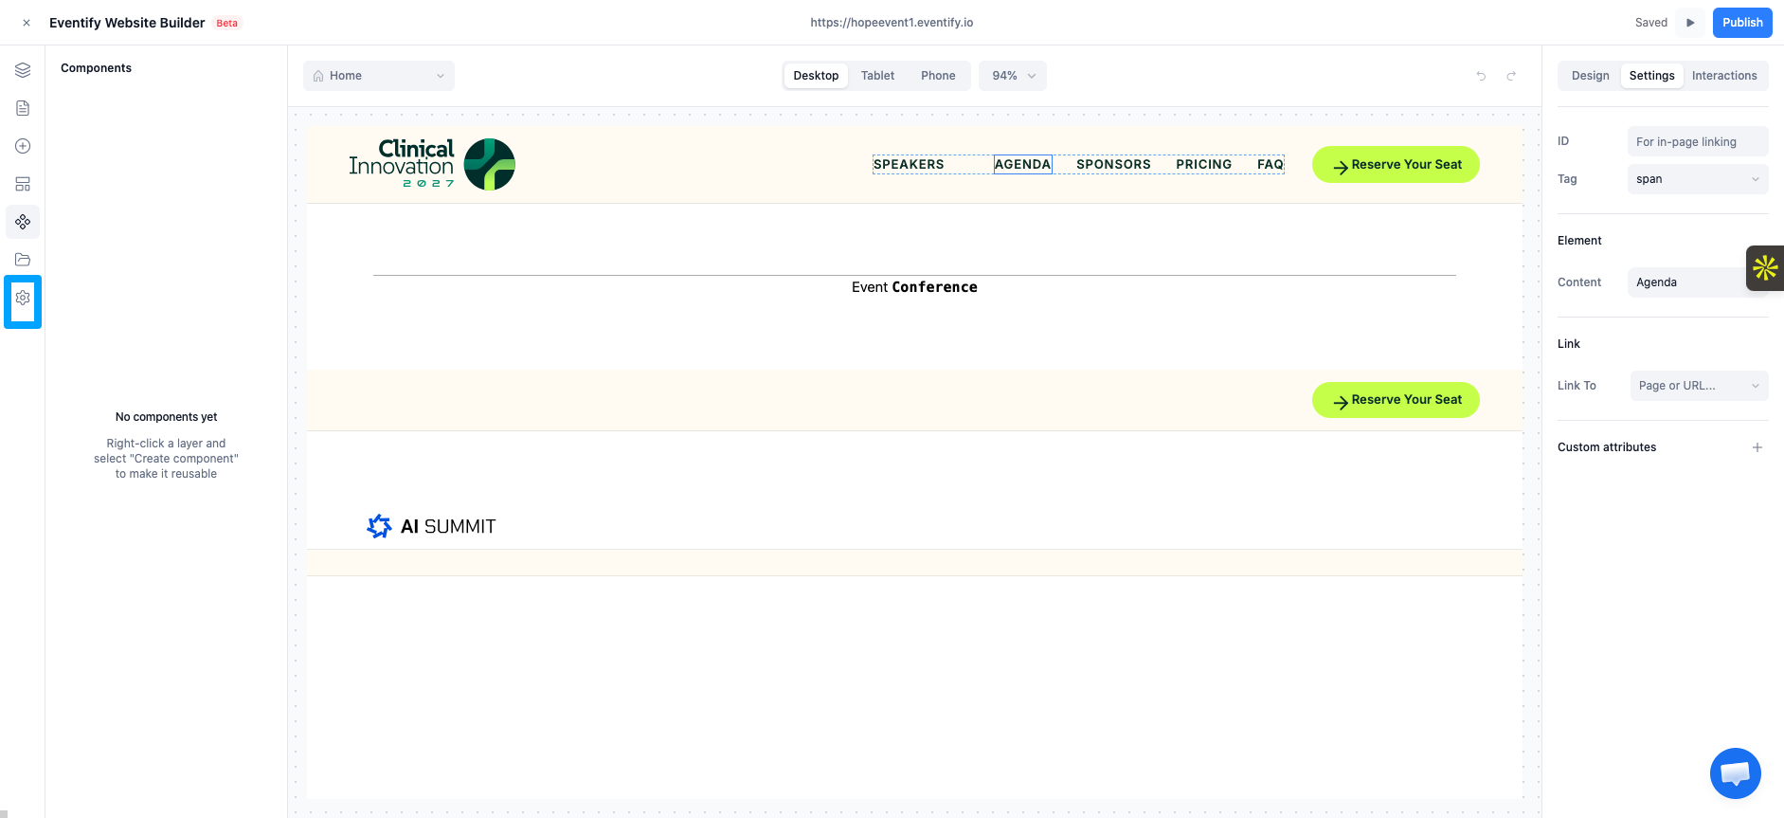This screenshot has height=818, width=1784.
Task: Select the AGENDA nav link
Action: tap(1022, 165)
